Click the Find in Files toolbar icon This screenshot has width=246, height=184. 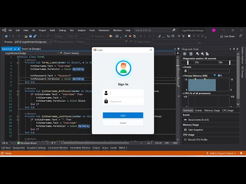coord(111,36)
